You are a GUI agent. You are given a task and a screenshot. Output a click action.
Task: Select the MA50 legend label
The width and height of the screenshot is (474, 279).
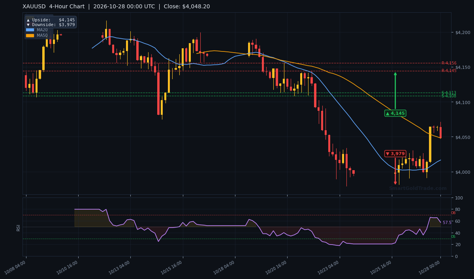pos(42,35)
